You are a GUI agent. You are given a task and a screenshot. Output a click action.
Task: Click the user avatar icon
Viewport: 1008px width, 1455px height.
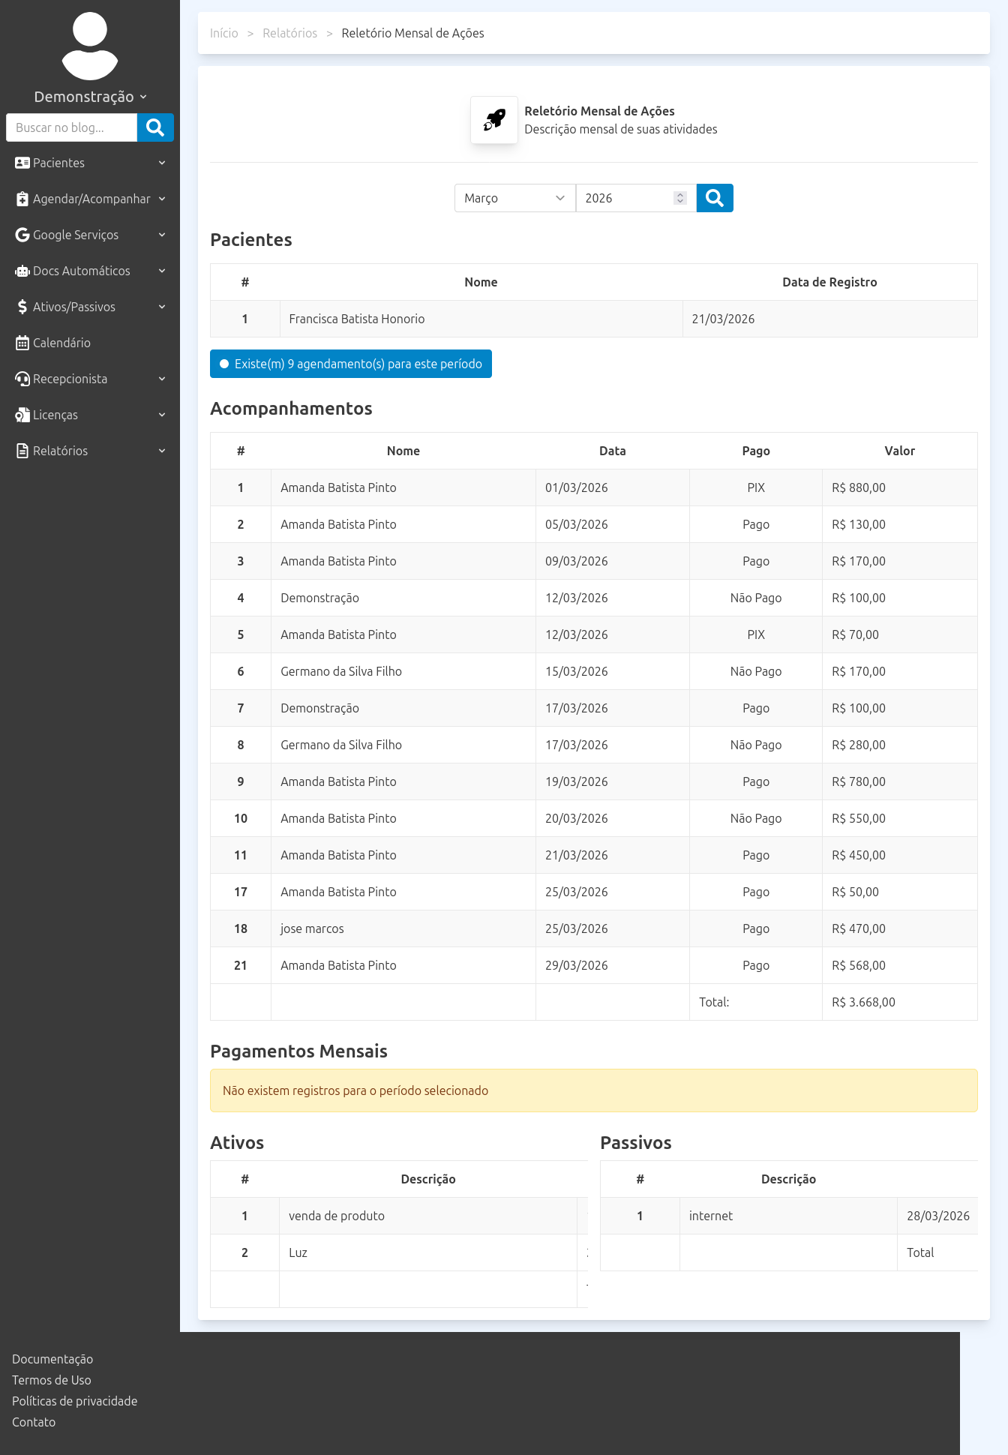tap(90, 46)
